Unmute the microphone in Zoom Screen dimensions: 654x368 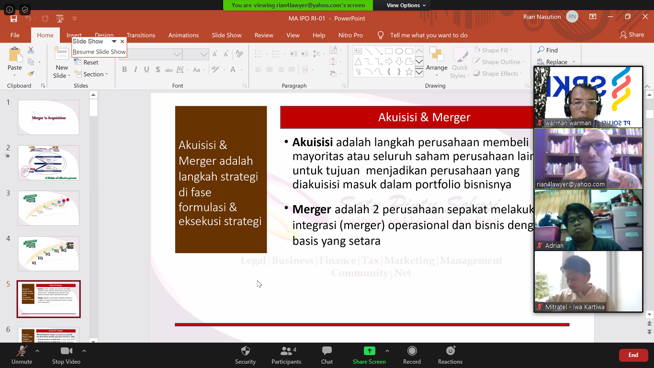(22, 354)
